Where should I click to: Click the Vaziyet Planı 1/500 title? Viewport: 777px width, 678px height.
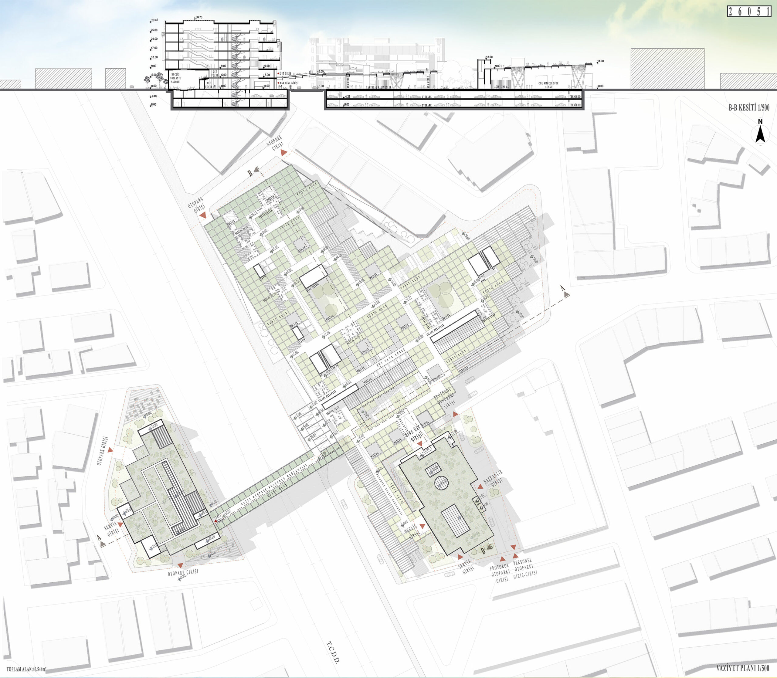coord(743,668)
